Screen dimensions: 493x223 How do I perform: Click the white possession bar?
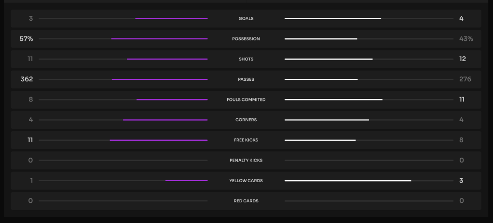pos(321,39)
